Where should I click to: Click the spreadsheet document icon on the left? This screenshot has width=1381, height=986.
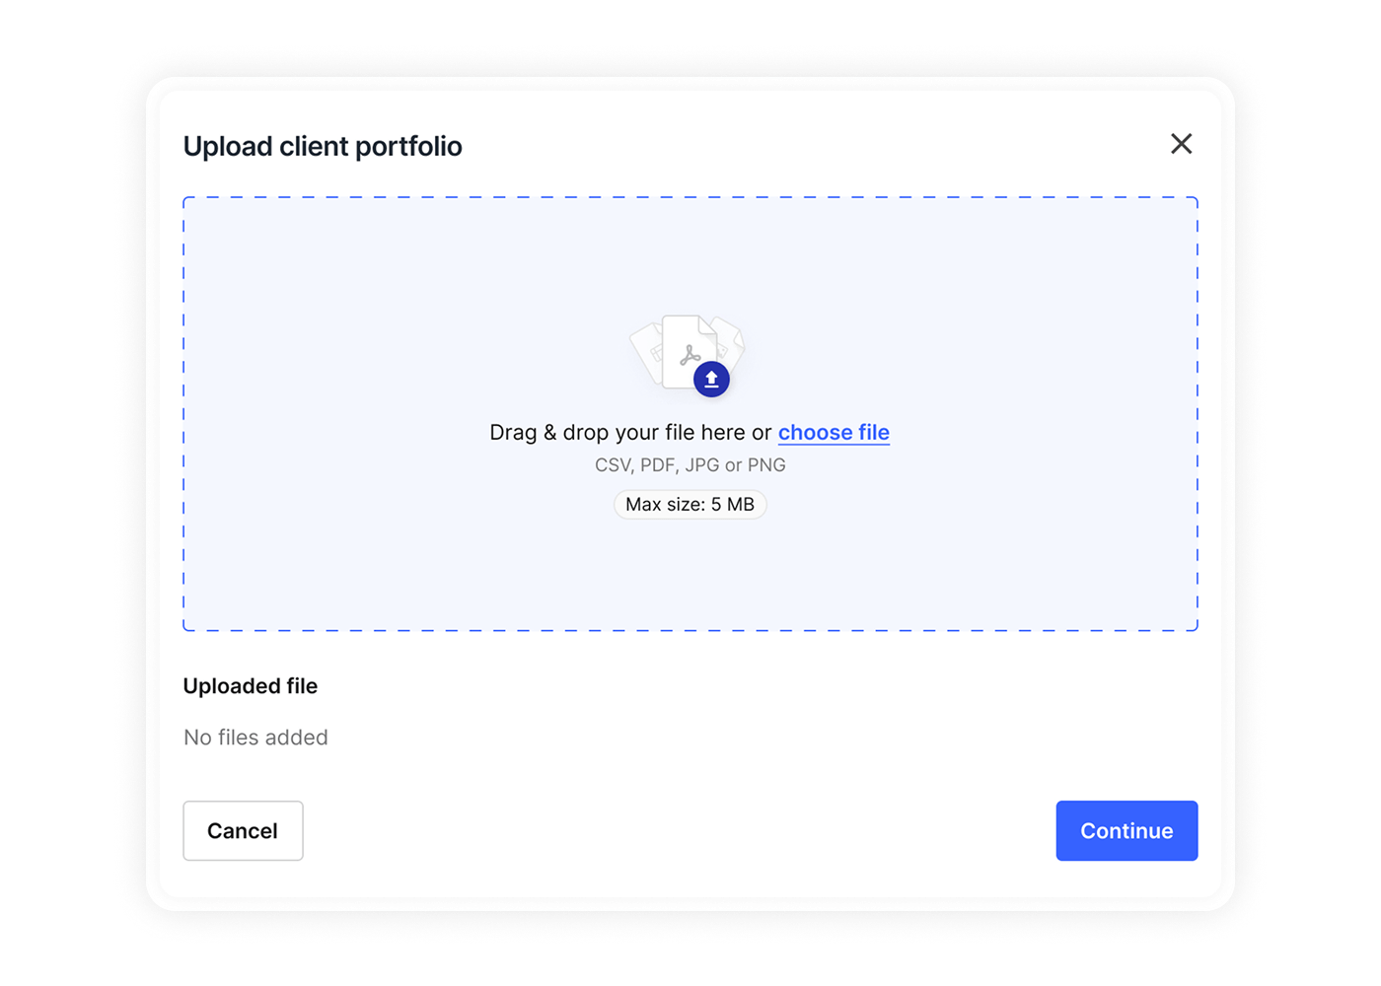(648, 352)
